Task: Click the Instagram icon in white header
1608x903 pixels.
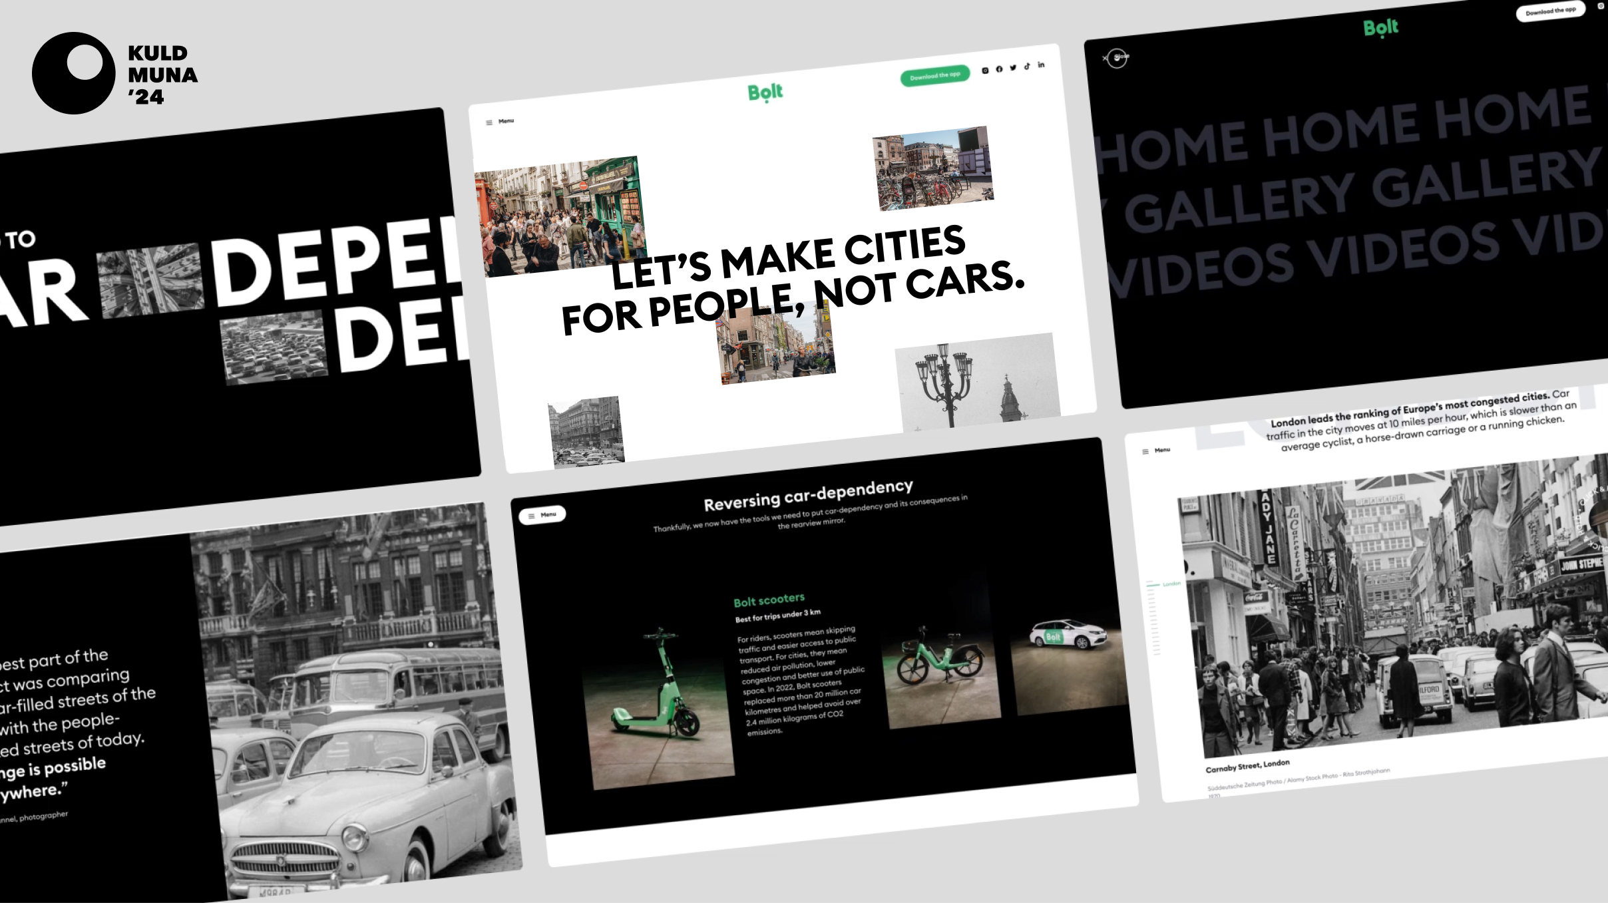Action: (x=985, y=71)
